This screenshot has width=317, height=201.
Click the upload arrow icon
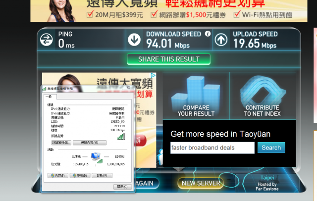221,40
